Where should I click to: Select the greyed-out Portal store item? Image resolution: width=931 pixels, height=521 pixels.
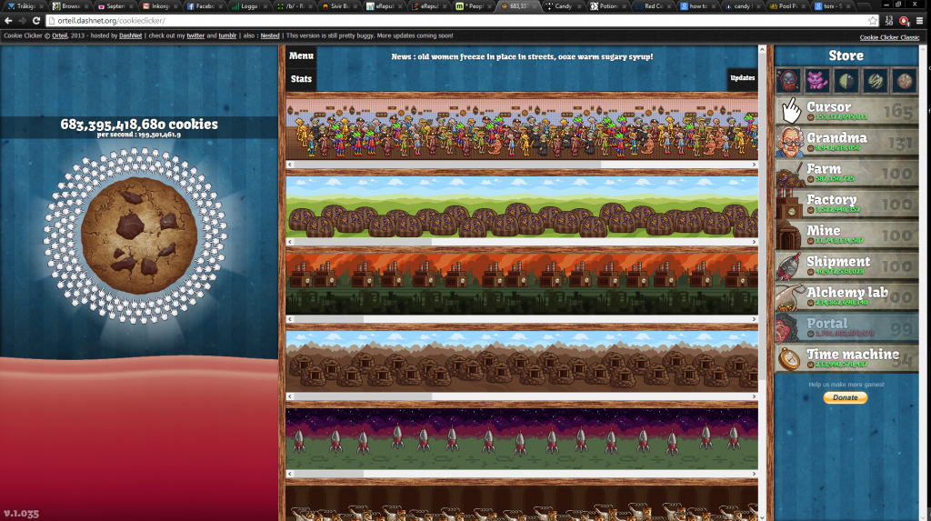pyautogui.click(x=846, y=326)
